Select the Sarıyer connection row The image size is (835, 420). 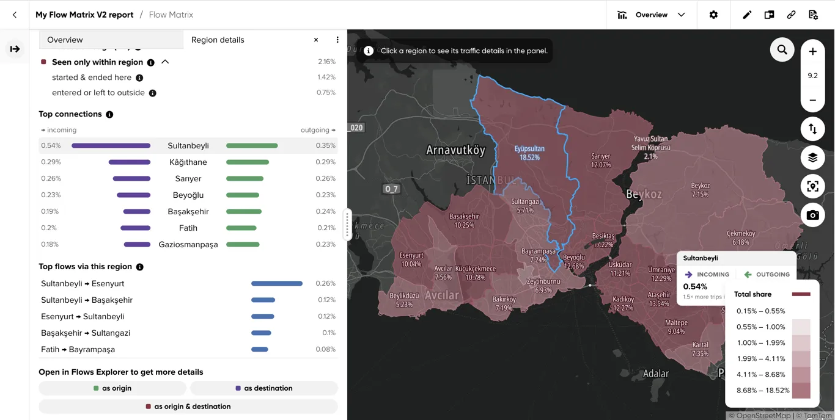[188, 178]
